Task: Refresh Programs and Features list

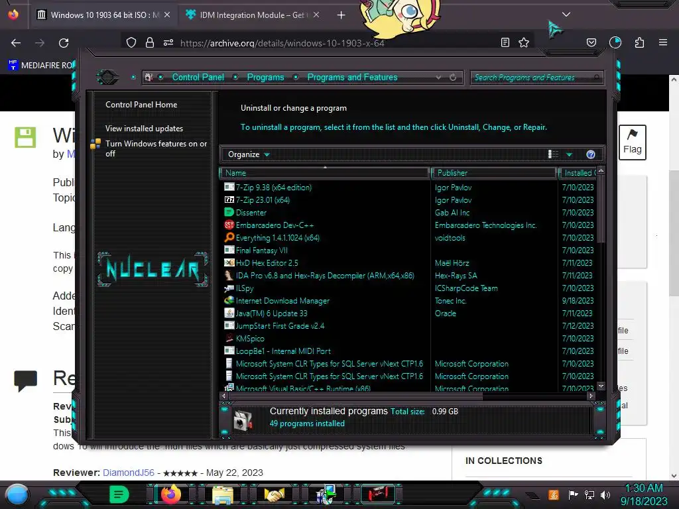Action: (x=453, y=78)
